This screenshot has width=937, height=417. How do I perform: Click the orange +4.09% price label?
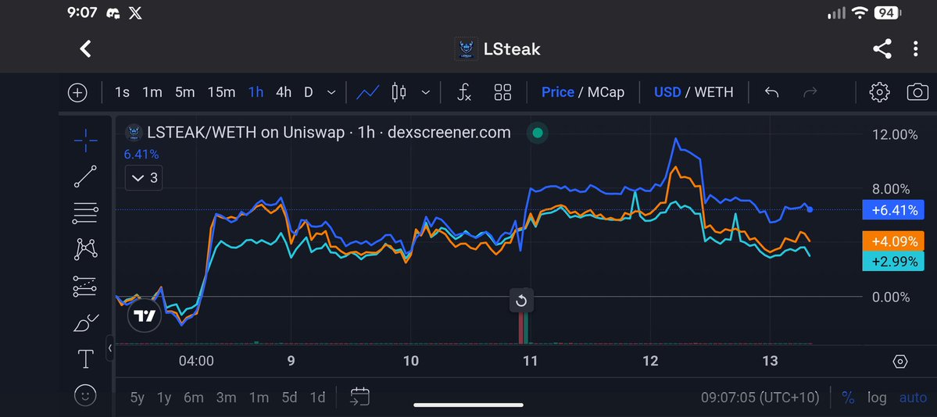tap(893, 241)
